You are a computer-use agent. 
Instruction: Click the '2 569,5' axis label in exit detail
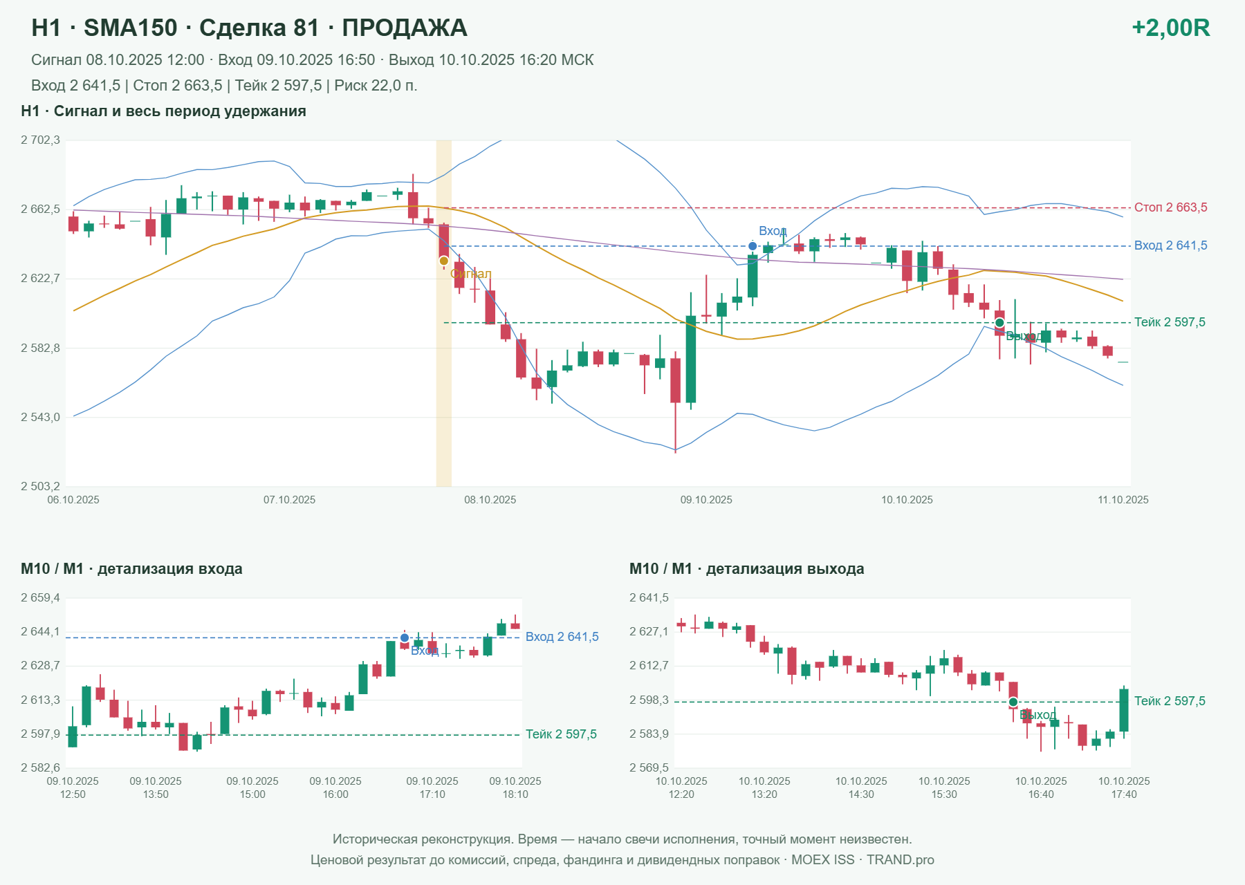pyautogui.click(x=649, y=767)
